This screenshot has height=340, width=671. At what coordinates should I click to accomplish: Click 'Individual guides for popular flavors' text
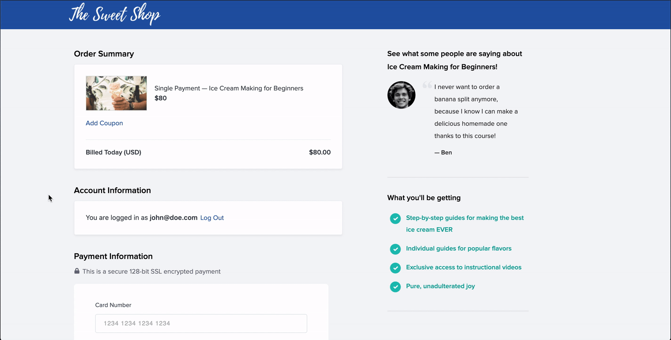click(x=459, y=248)
